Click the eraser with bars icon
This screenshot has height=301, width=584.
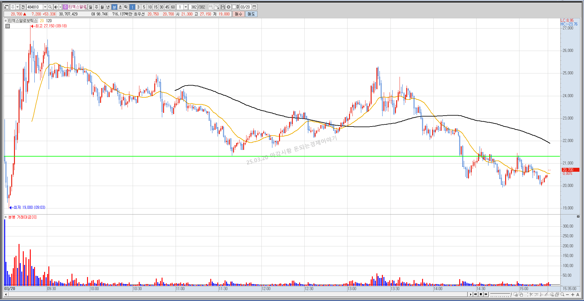(552, 294)
